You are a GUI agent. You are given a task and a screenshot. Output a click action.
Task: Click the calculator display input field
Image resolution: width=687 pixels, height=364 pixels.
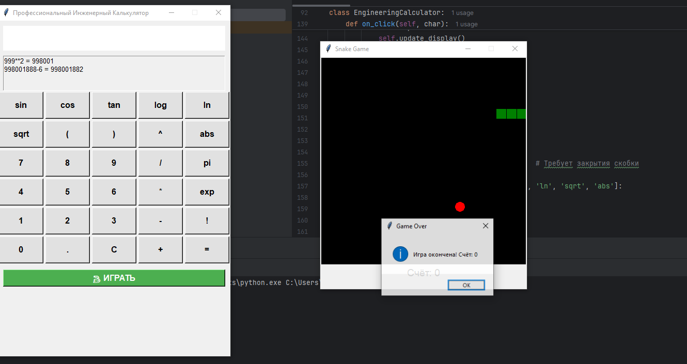coord(114,38)
